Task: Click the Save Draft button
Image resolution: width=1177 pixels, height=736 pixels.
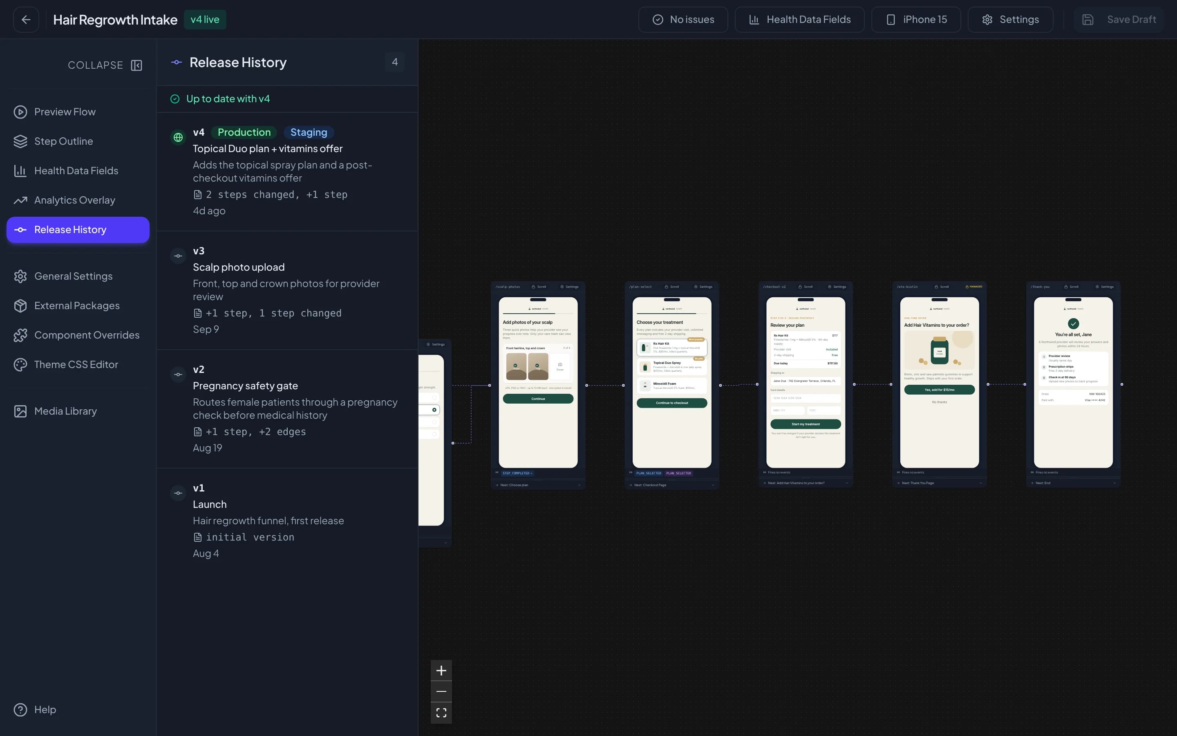Action: tap(1119, 20)
